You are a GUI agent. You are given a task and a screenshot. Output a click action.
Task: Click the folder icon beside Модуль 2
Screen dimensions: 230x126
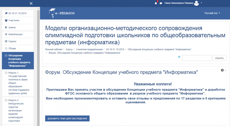(6, 100)
